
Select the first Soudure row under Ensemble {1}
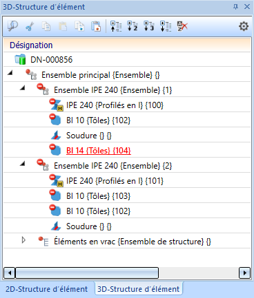[x=89, y=136]
